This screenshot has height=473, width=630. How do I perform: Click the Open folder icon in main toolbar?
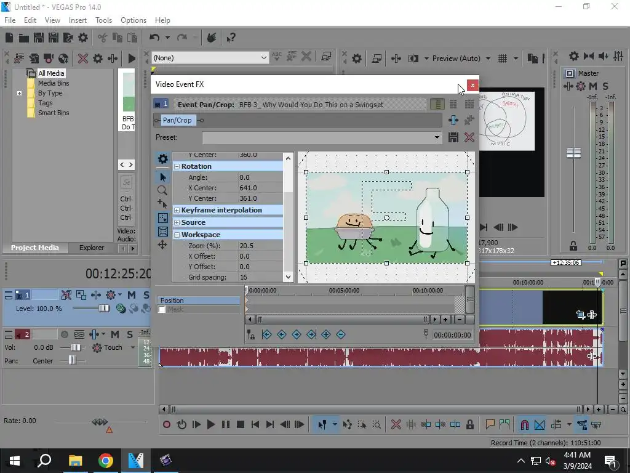24,38
